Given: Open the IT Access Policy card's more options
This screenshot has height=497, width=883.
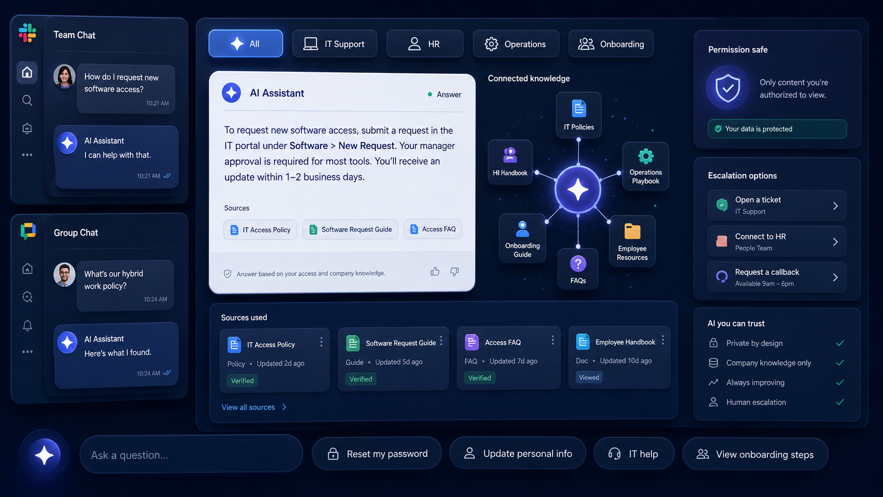Looking at the screenshot, I should pos(321,342).
